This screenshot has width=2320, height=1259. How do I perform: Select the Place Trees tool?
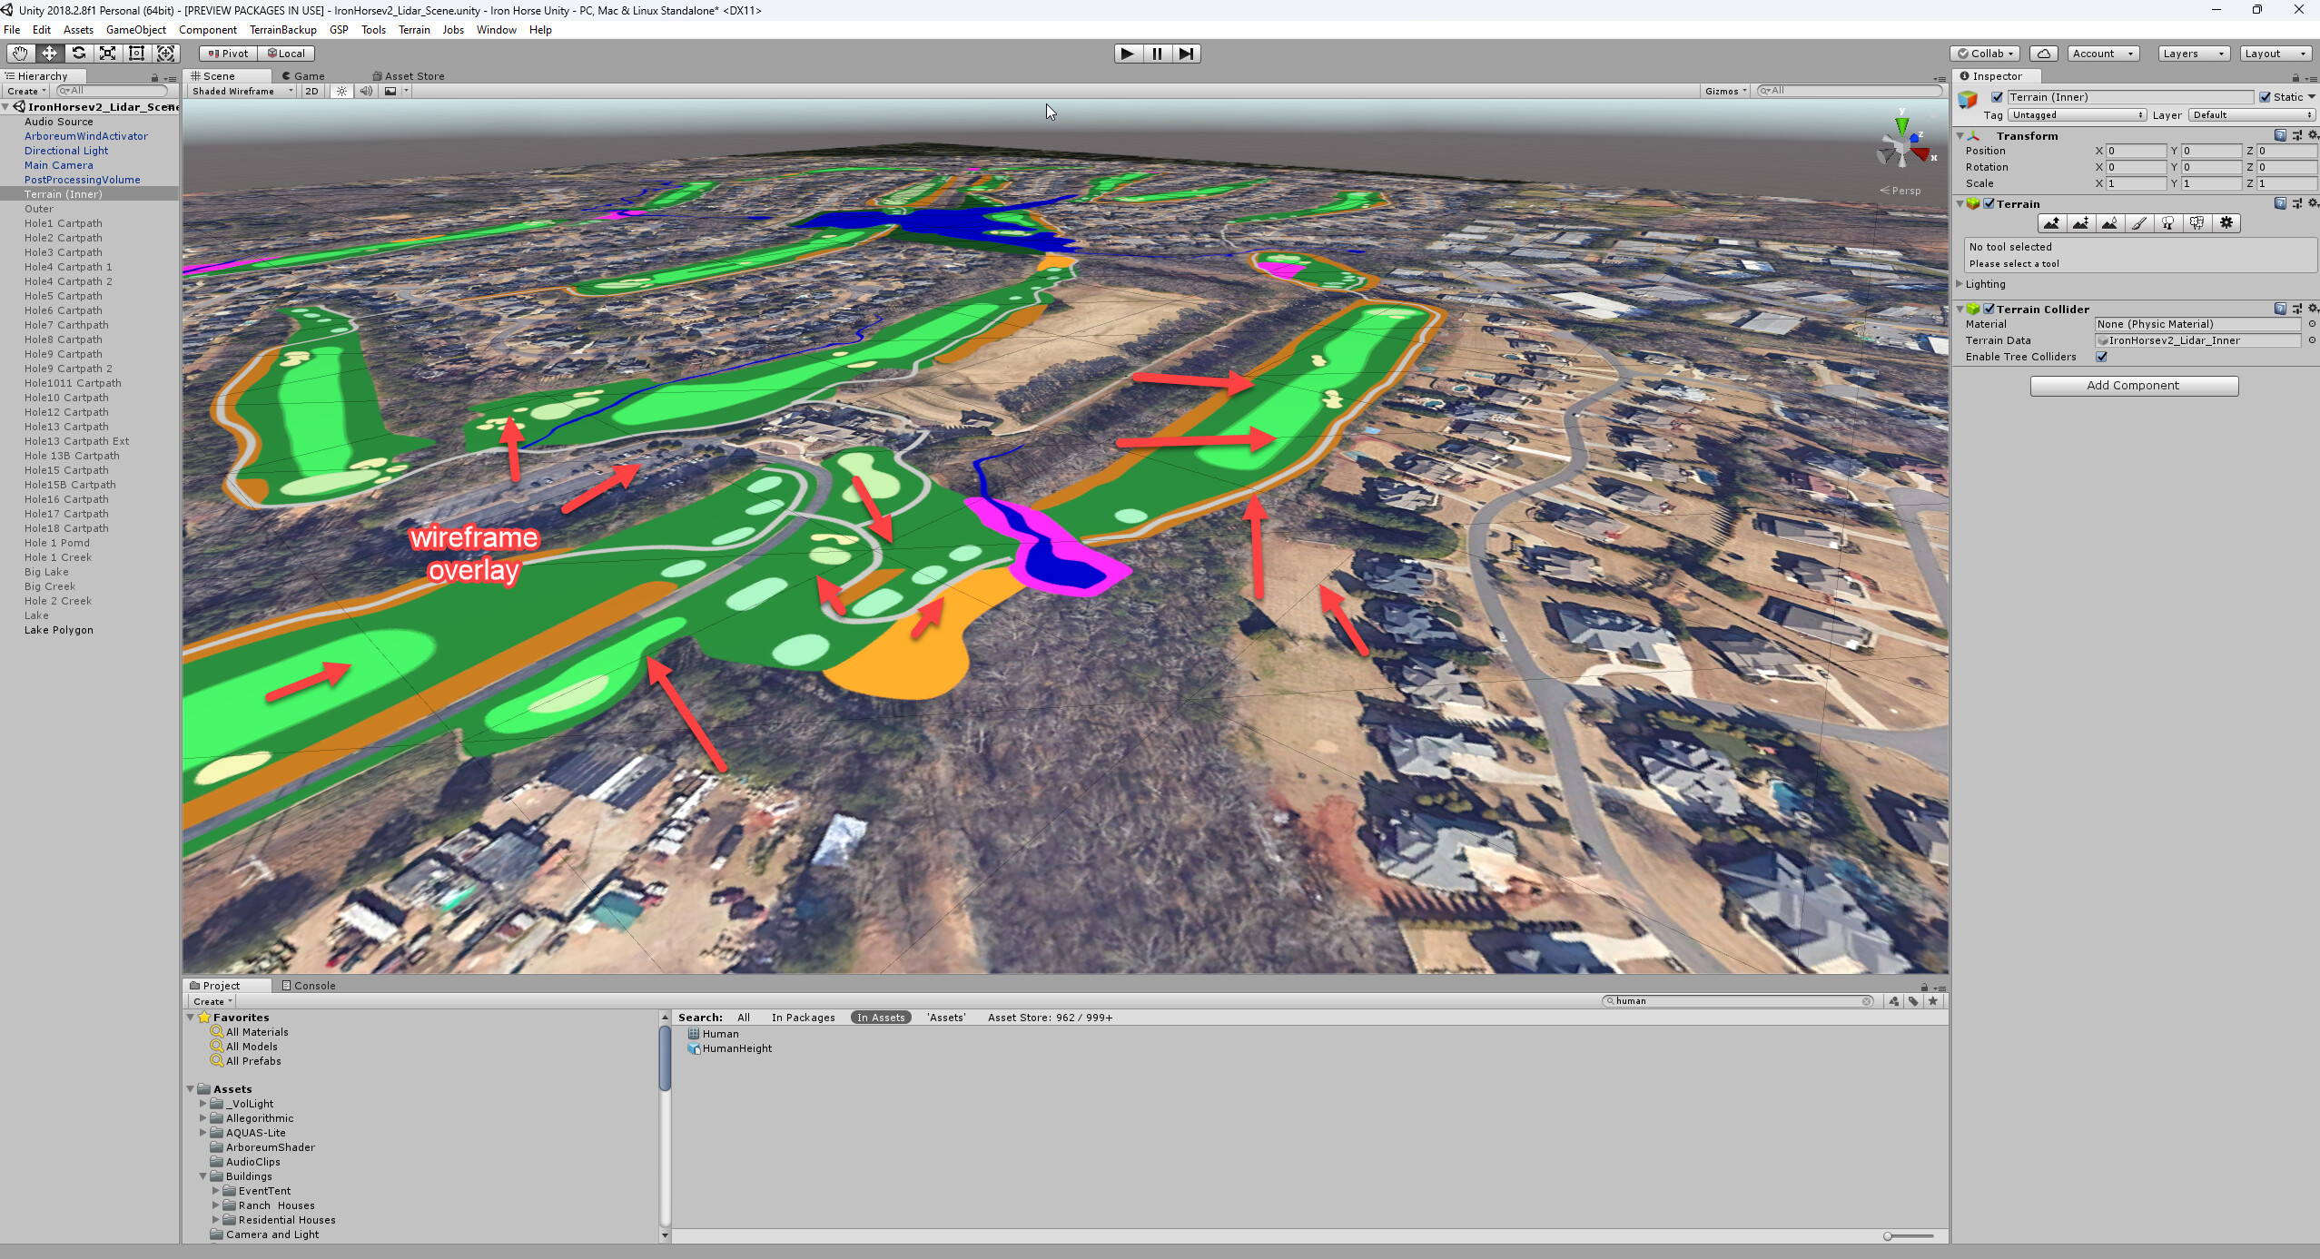coord(2169,223)
